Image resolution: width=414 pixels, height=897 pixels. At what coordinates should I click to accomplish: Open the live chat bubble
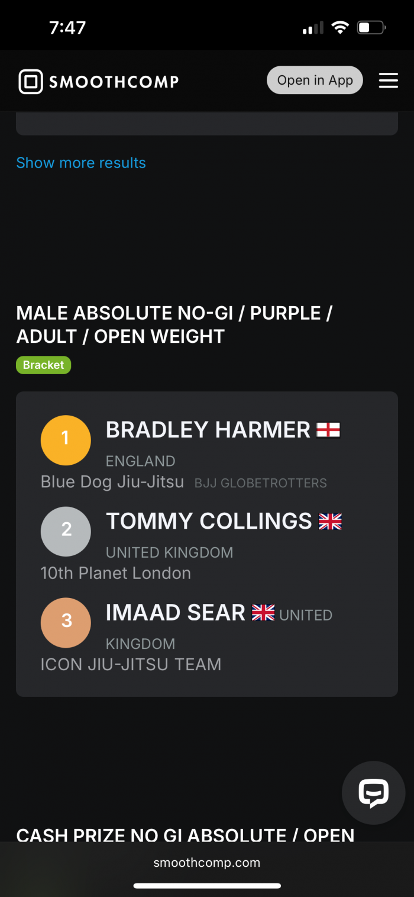click(373, 793)
